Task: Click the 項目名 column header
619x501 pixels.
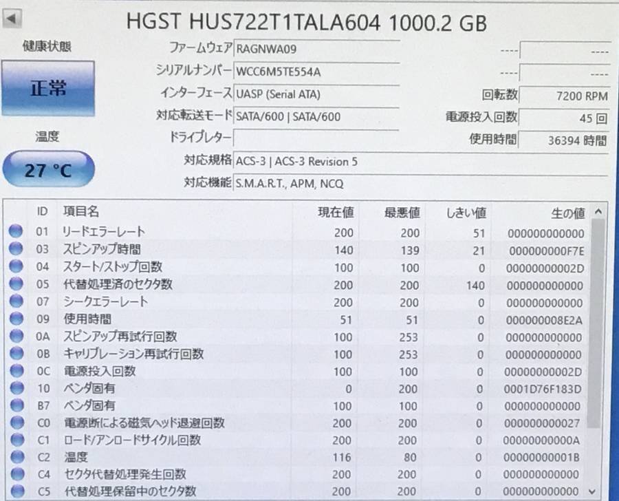Action: click(81, 211)
